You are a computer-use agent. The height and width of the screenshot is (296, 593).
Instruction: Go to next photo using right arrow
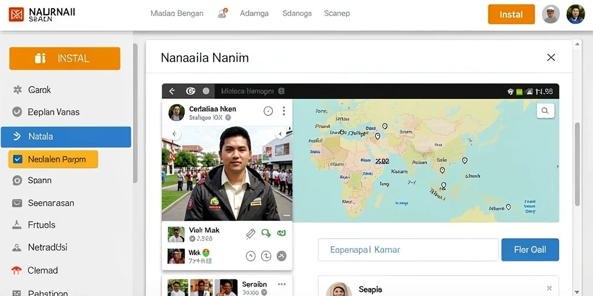(281, 134)
